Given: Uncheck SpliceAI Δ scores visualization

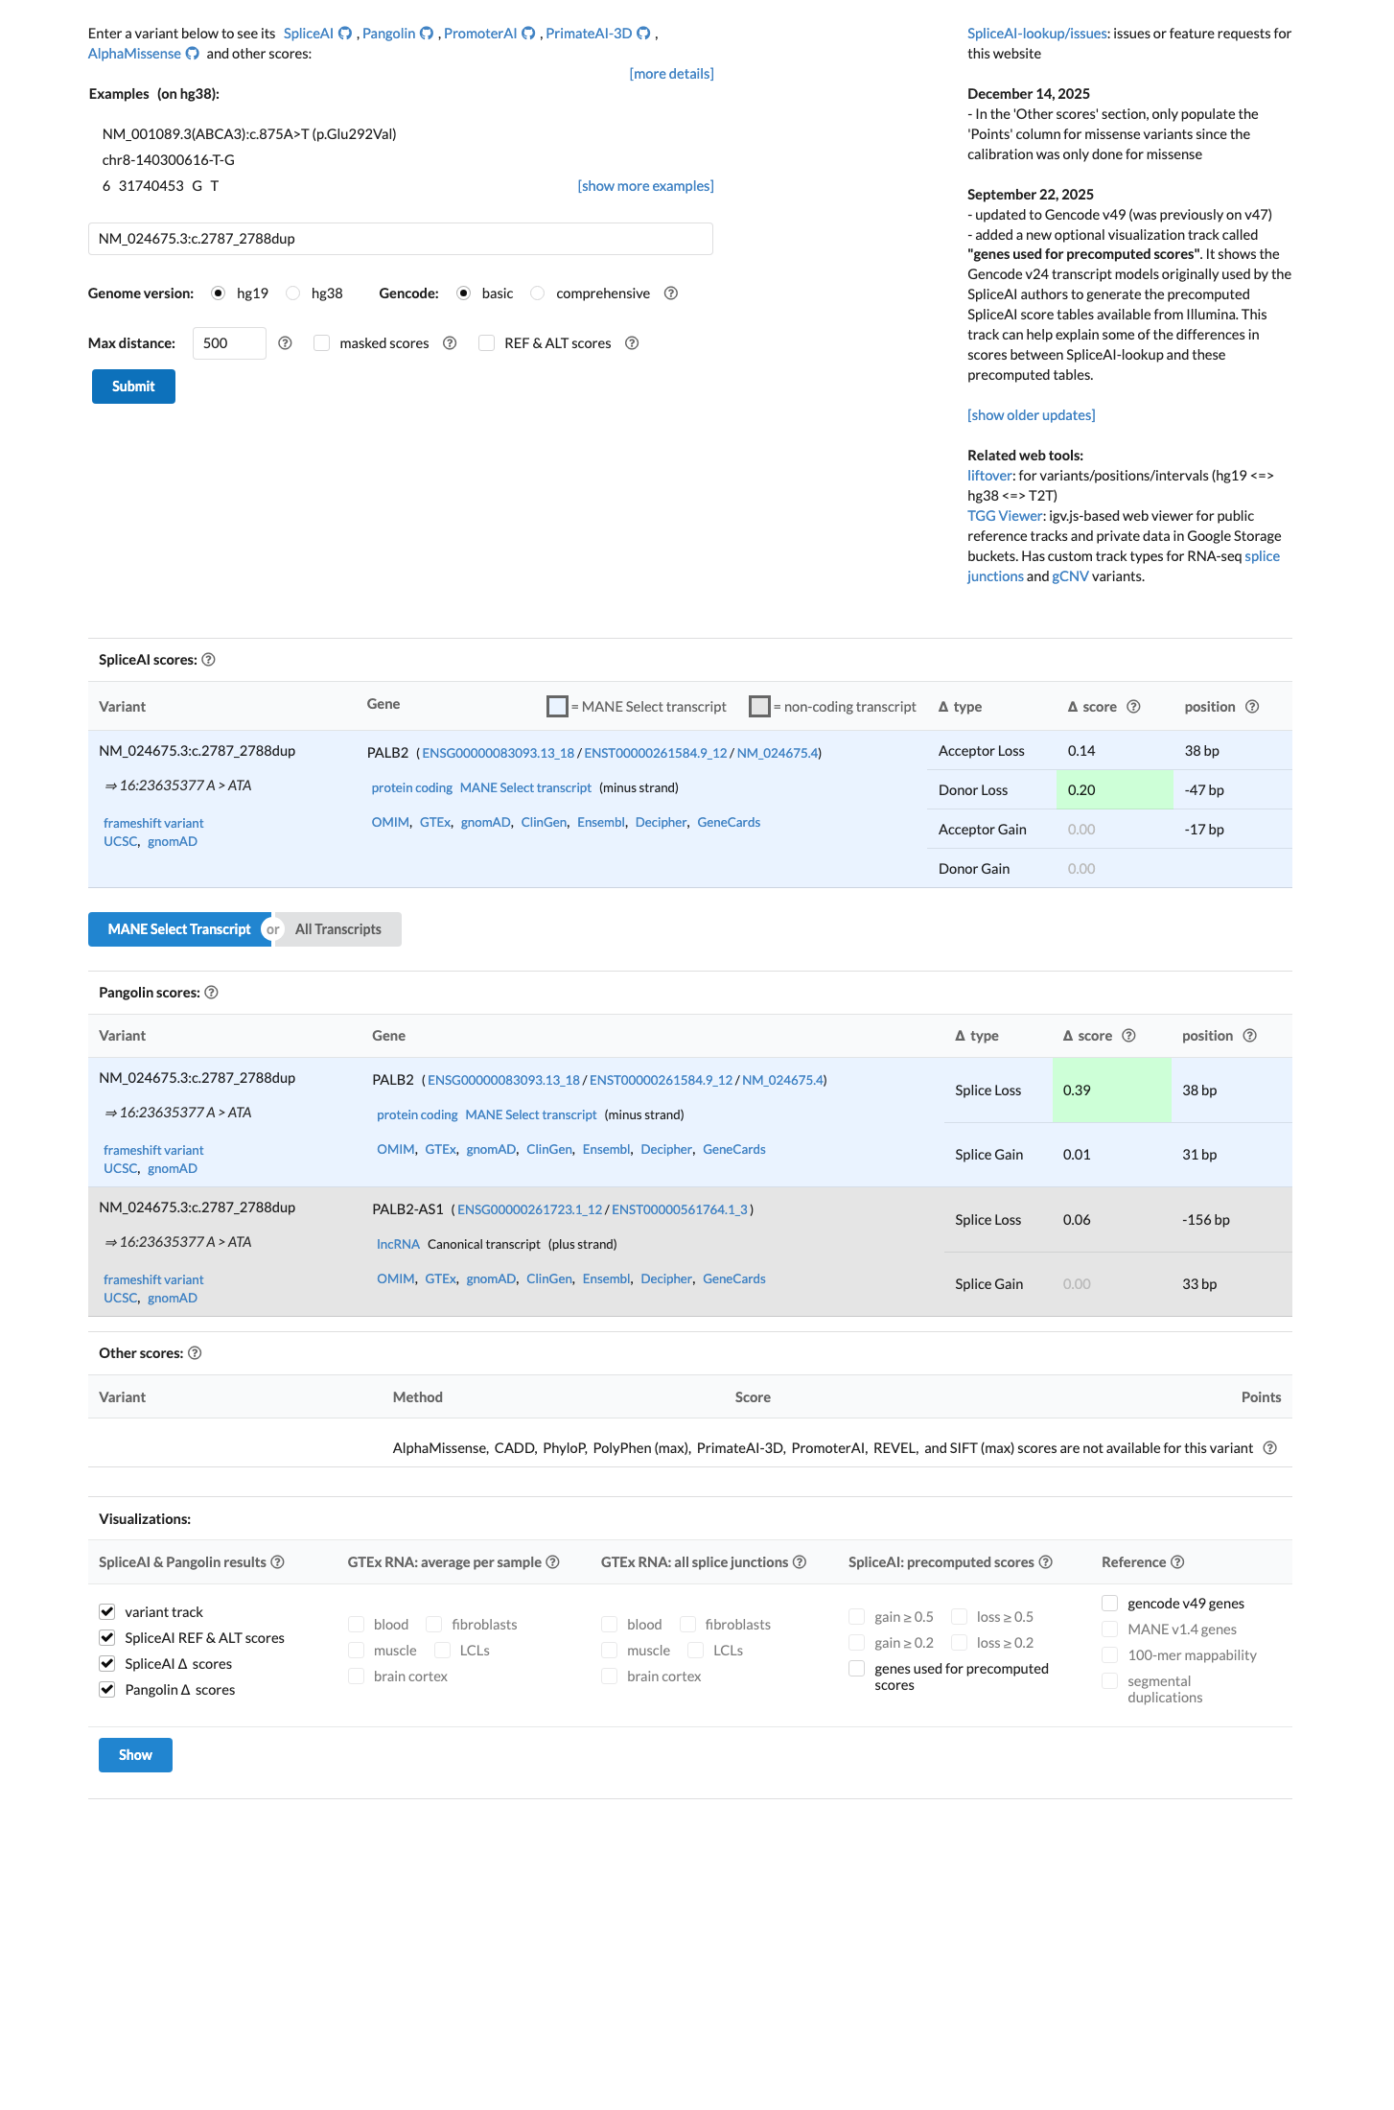Looking at the screenshot, I should (x=107, y=1664).
